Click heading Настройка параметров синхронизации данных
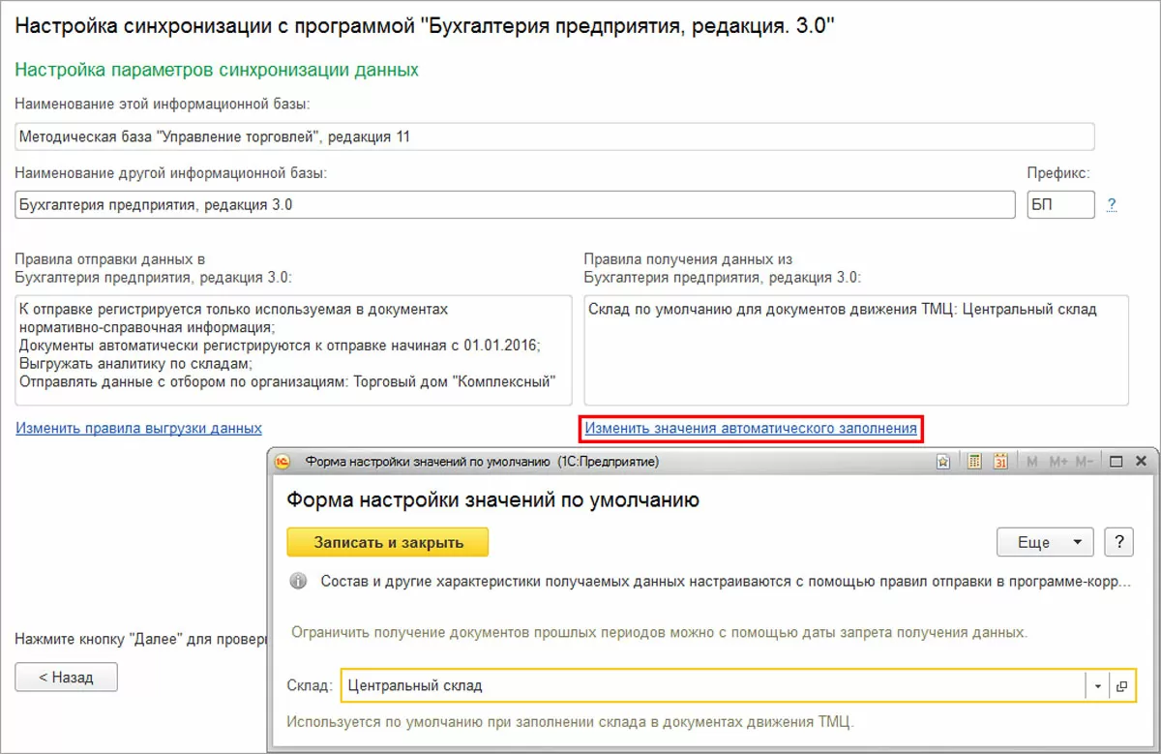 click(x=218, y=70)
